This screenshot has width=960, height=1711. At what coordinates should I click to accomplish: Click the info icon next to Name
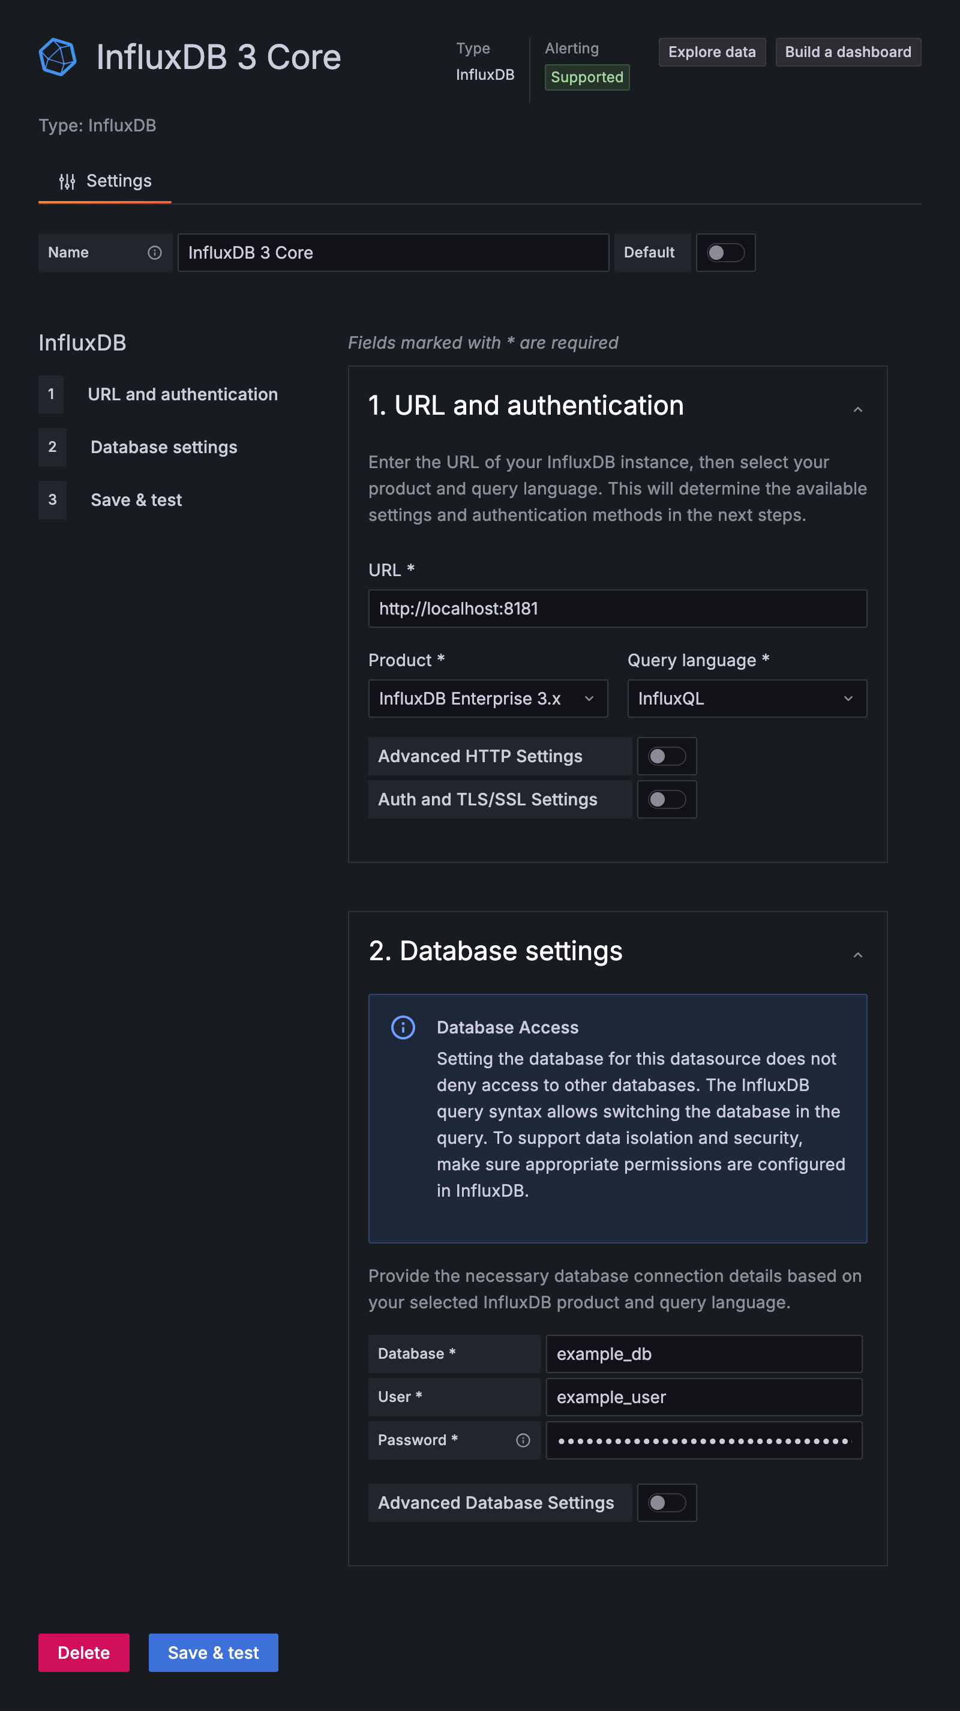point(155,253)
